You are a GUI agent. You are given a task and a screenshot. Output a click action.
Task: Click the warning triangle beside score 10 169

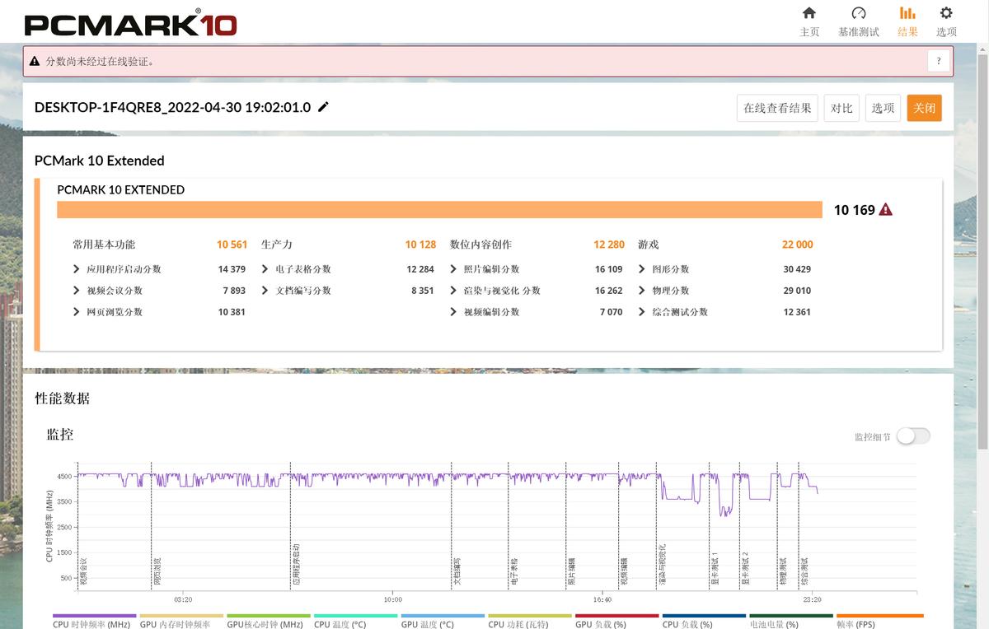(886, 210)
